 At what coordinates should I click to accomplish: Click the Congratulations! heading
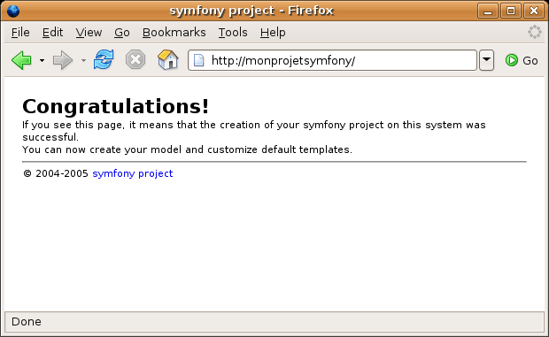(x=115, y=106)
